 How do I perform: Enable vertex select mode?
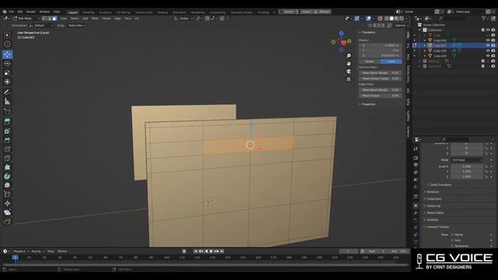pyautogui.click(x=44, y=19)
